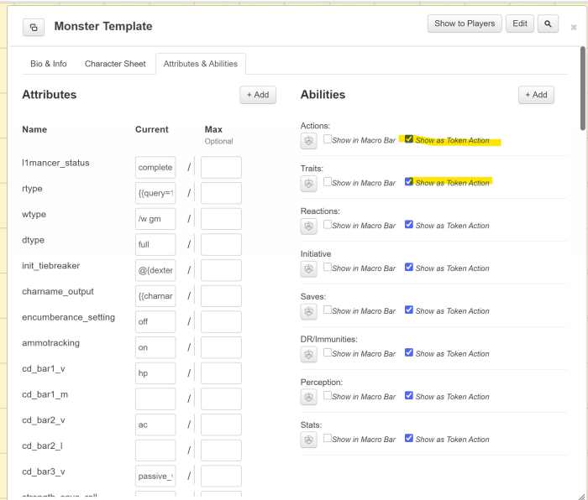
Task: Open the Saves ability edit icon
Action: coord(308,311)
